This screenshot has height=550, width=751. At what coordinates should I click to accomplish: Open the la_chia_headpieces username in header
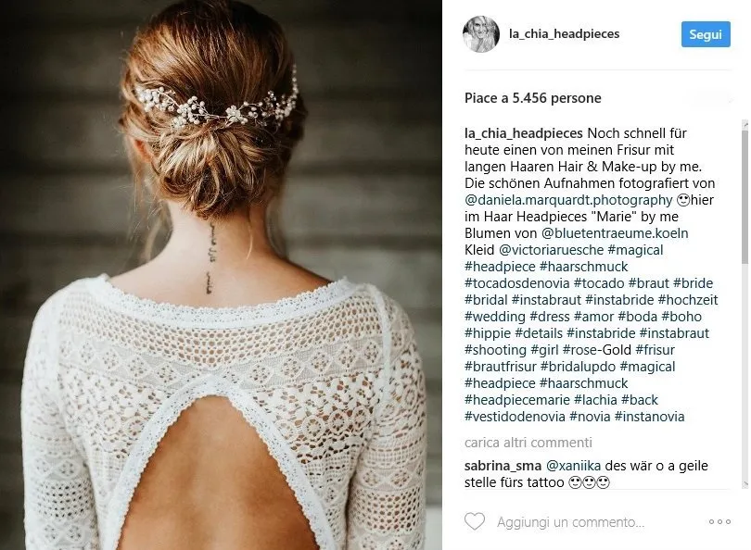(564, 34)
